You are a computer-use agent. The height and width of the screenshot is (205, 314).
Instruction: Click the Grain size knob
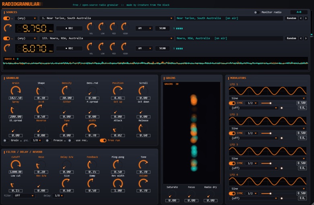(16, 91)
